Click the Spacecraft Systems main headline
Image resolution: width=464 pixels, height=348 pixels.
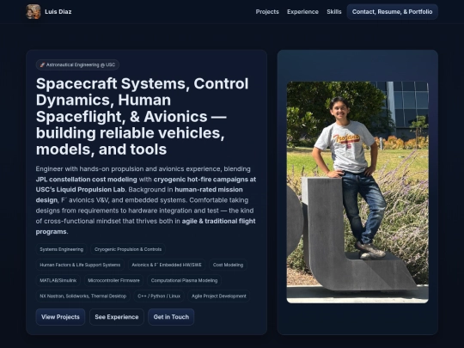[142, 117]
